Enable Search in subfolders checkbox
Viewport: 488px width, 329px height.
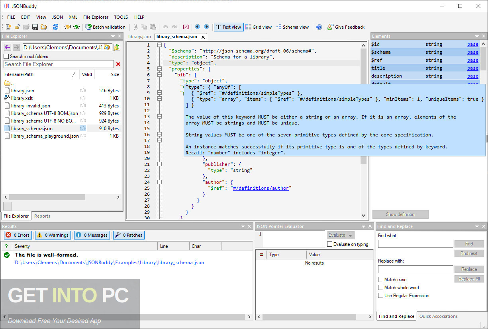pos(6,56)
